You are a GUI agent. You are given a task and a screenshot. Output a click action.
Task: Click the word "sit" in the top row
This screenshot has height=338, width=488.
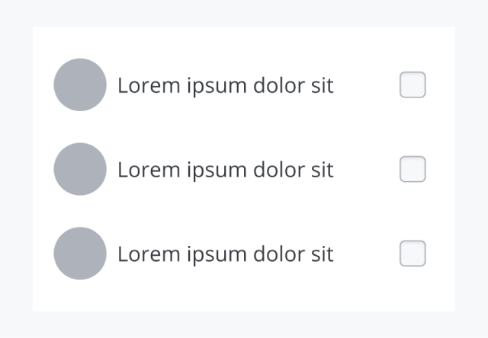tap(322, 85)
